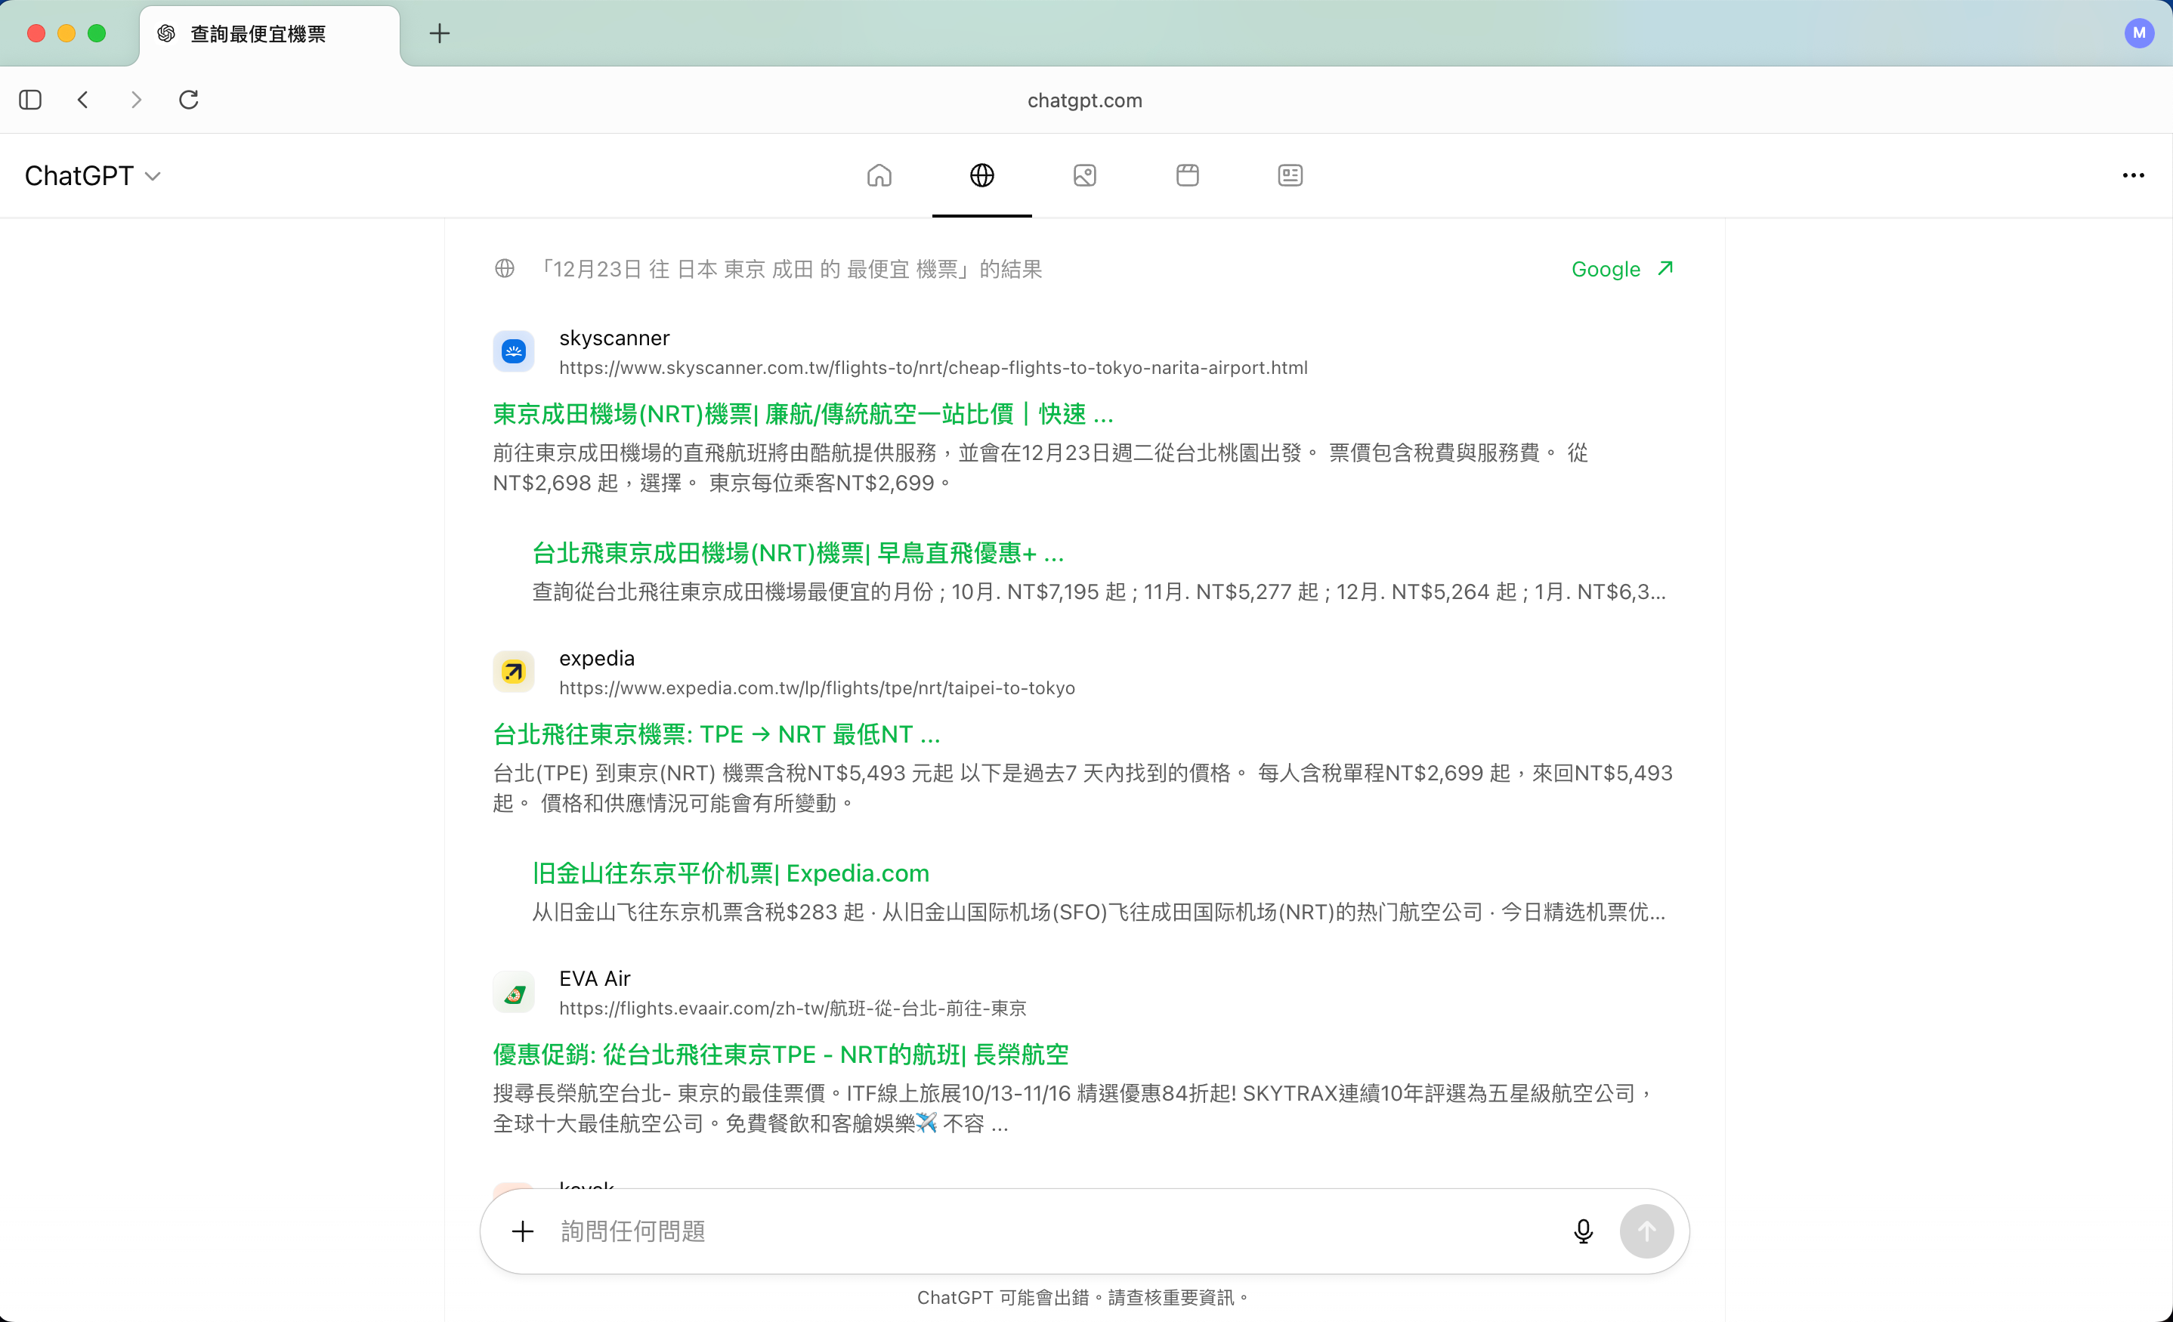Open the calendar-style tab icon
The height and width of the screenshot is (1322, 2173).
(1187, 175)
